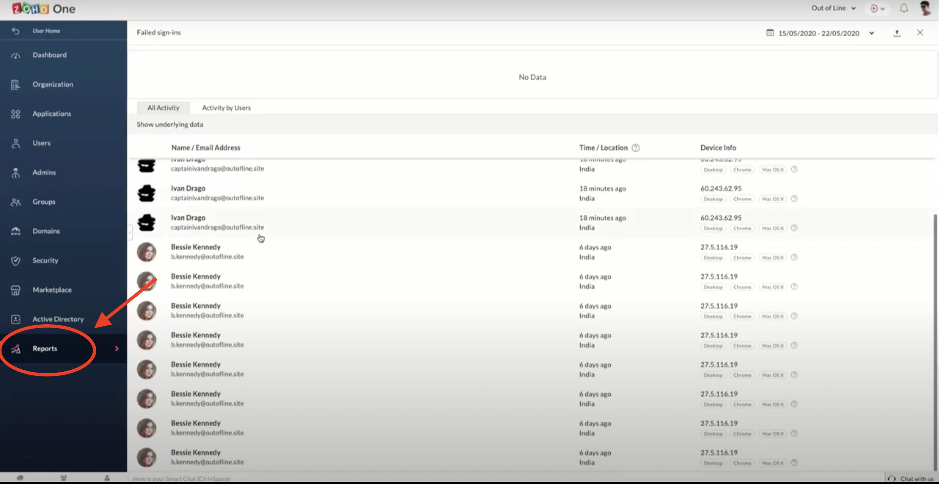Open the Dashboard menu item
Viewport: 939px width, 484px height.
64,55
